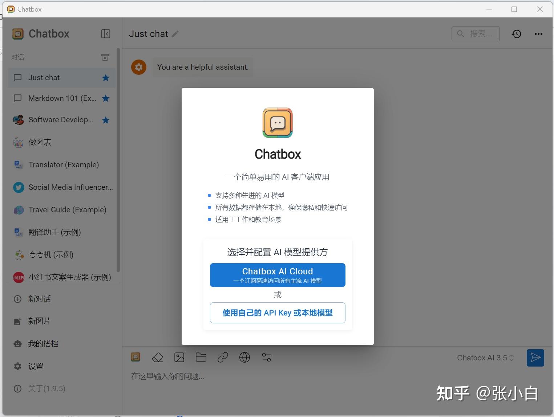Click the eraser clear-context icon
The height and width of the screenshot is (417, 554).
coord(157,357)
